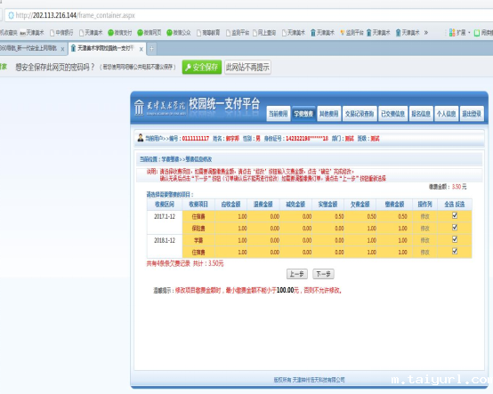Screen dimensions: 493x394
Task: Open the 微信网页 bookmark
Action: tap(150, 33)
